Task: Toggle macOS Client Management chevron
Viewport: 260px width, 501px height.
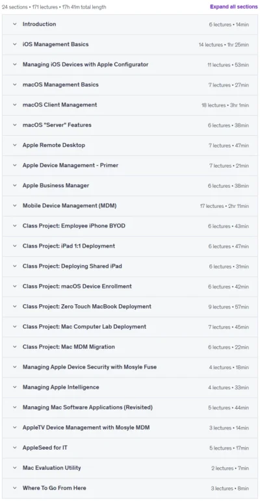Action: tap(15, 105)
